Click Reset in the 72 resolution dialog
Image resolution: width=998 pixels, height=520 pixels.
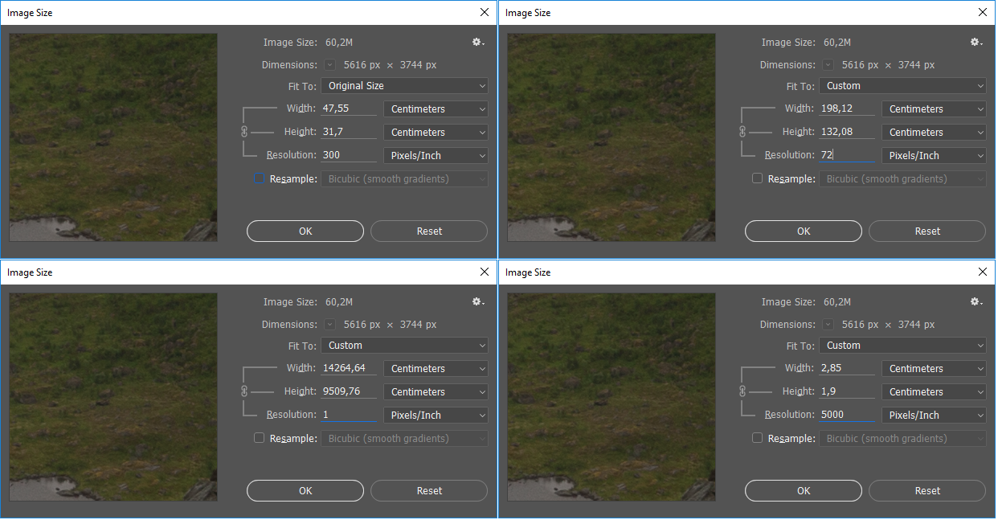pos(927,231)
